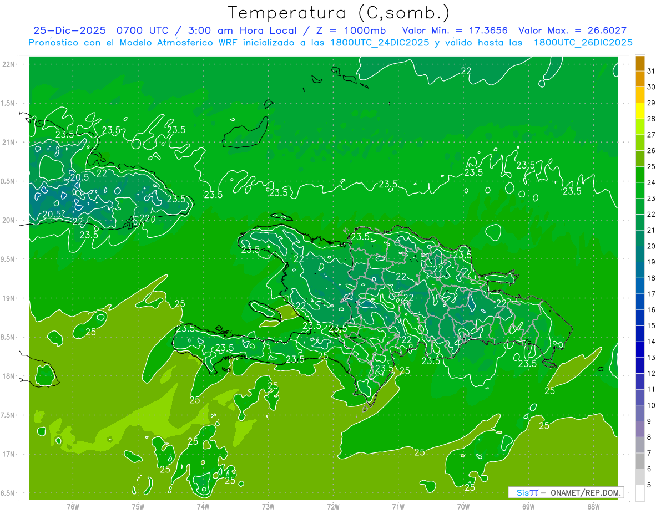Click the 'SisTT – ONAMET/REP.DOM.' credit label
This screenshot has width=666, height=514.
566,492
